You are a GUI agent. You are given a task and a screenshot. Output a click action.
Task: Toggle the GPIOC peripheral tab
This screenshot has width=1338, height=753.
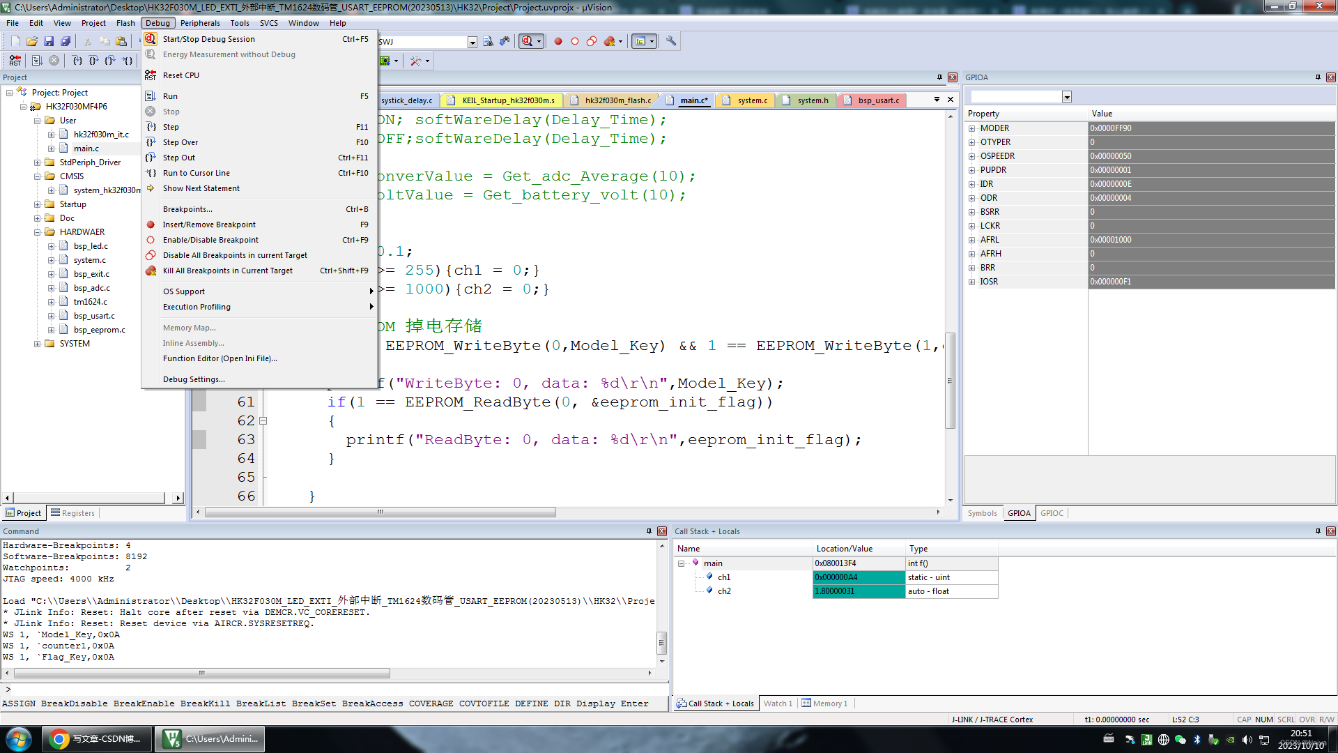(1052, 512)
